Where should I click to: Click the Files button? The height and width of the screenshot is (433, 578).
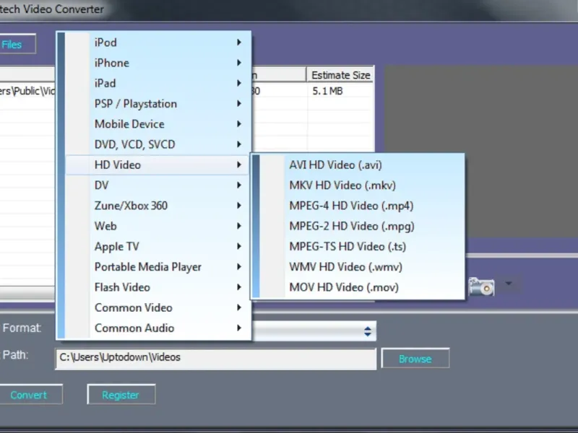point(17,44)
